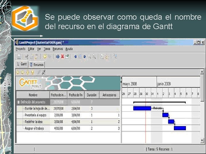The image size is (206, 154).
Task: Click the junio 2008 timeline header
Action: pyautogui.click(x=179, y=82)
